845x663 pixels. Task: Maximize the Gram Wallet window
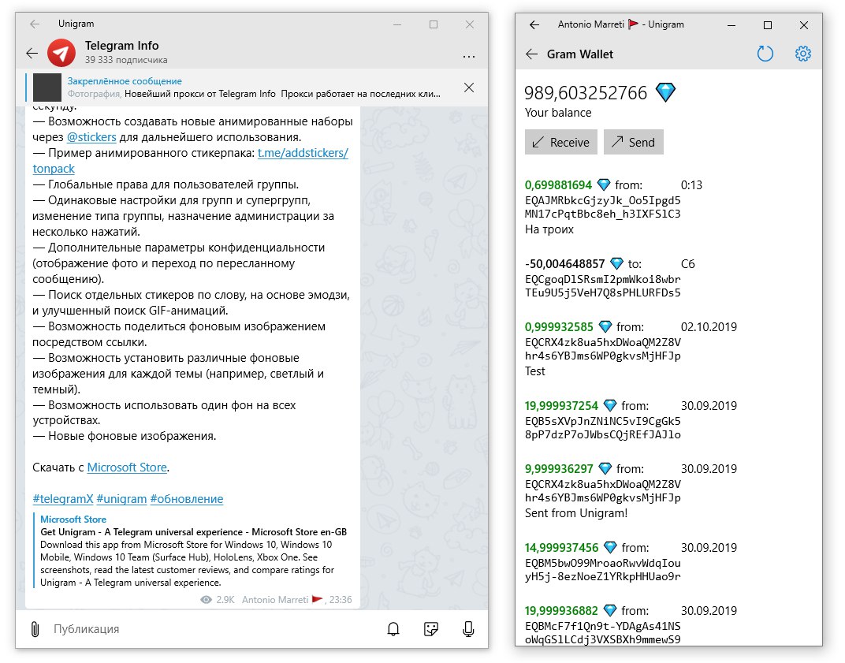point(768,24)
